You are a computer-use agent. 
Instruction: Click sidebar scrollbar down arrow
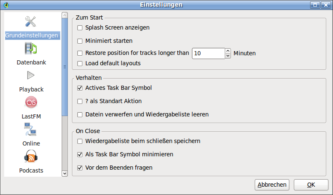pos(65,173)
